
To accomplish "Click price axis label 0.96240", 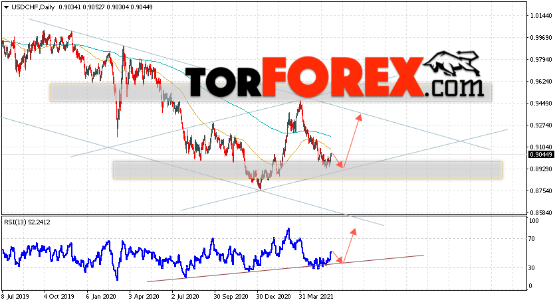I will (x=541, y=81).
